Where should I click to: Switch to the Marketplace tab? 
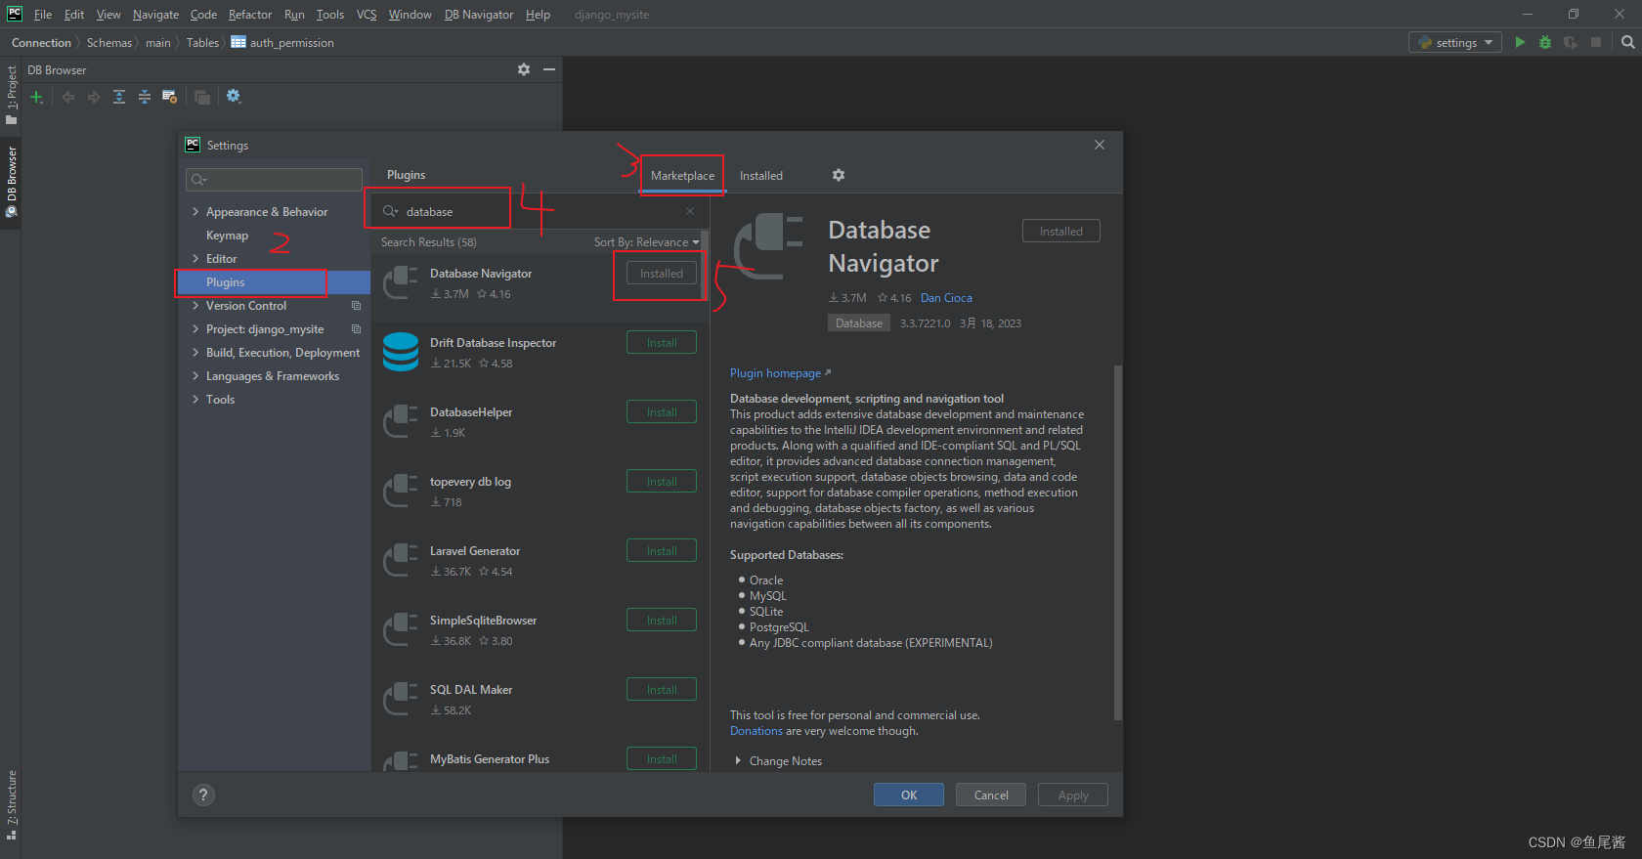(x=682, y=176)
